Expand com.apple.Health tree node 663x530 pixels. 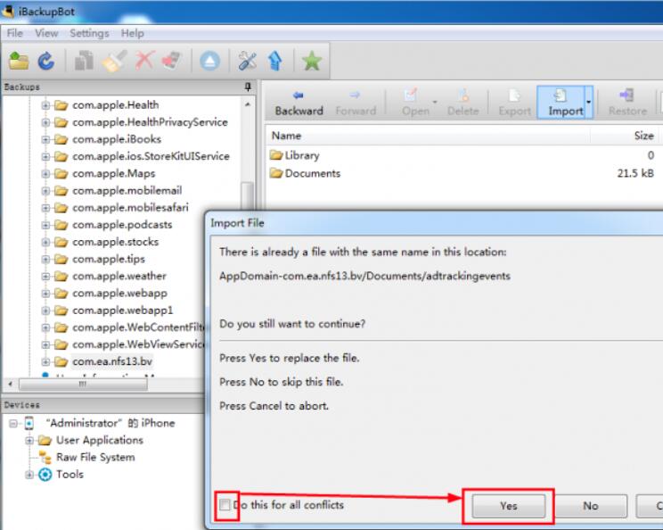[x=45, y=105]
